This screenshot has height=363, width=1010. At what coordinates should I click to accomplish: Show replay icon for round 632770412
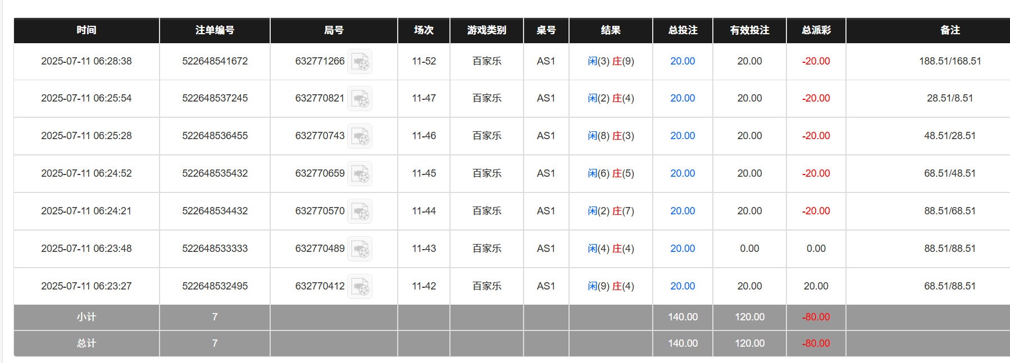tap(360, 287)
